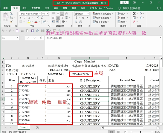
Task: Toggle italic formatting in the ribbon
Action: point(25,18)
